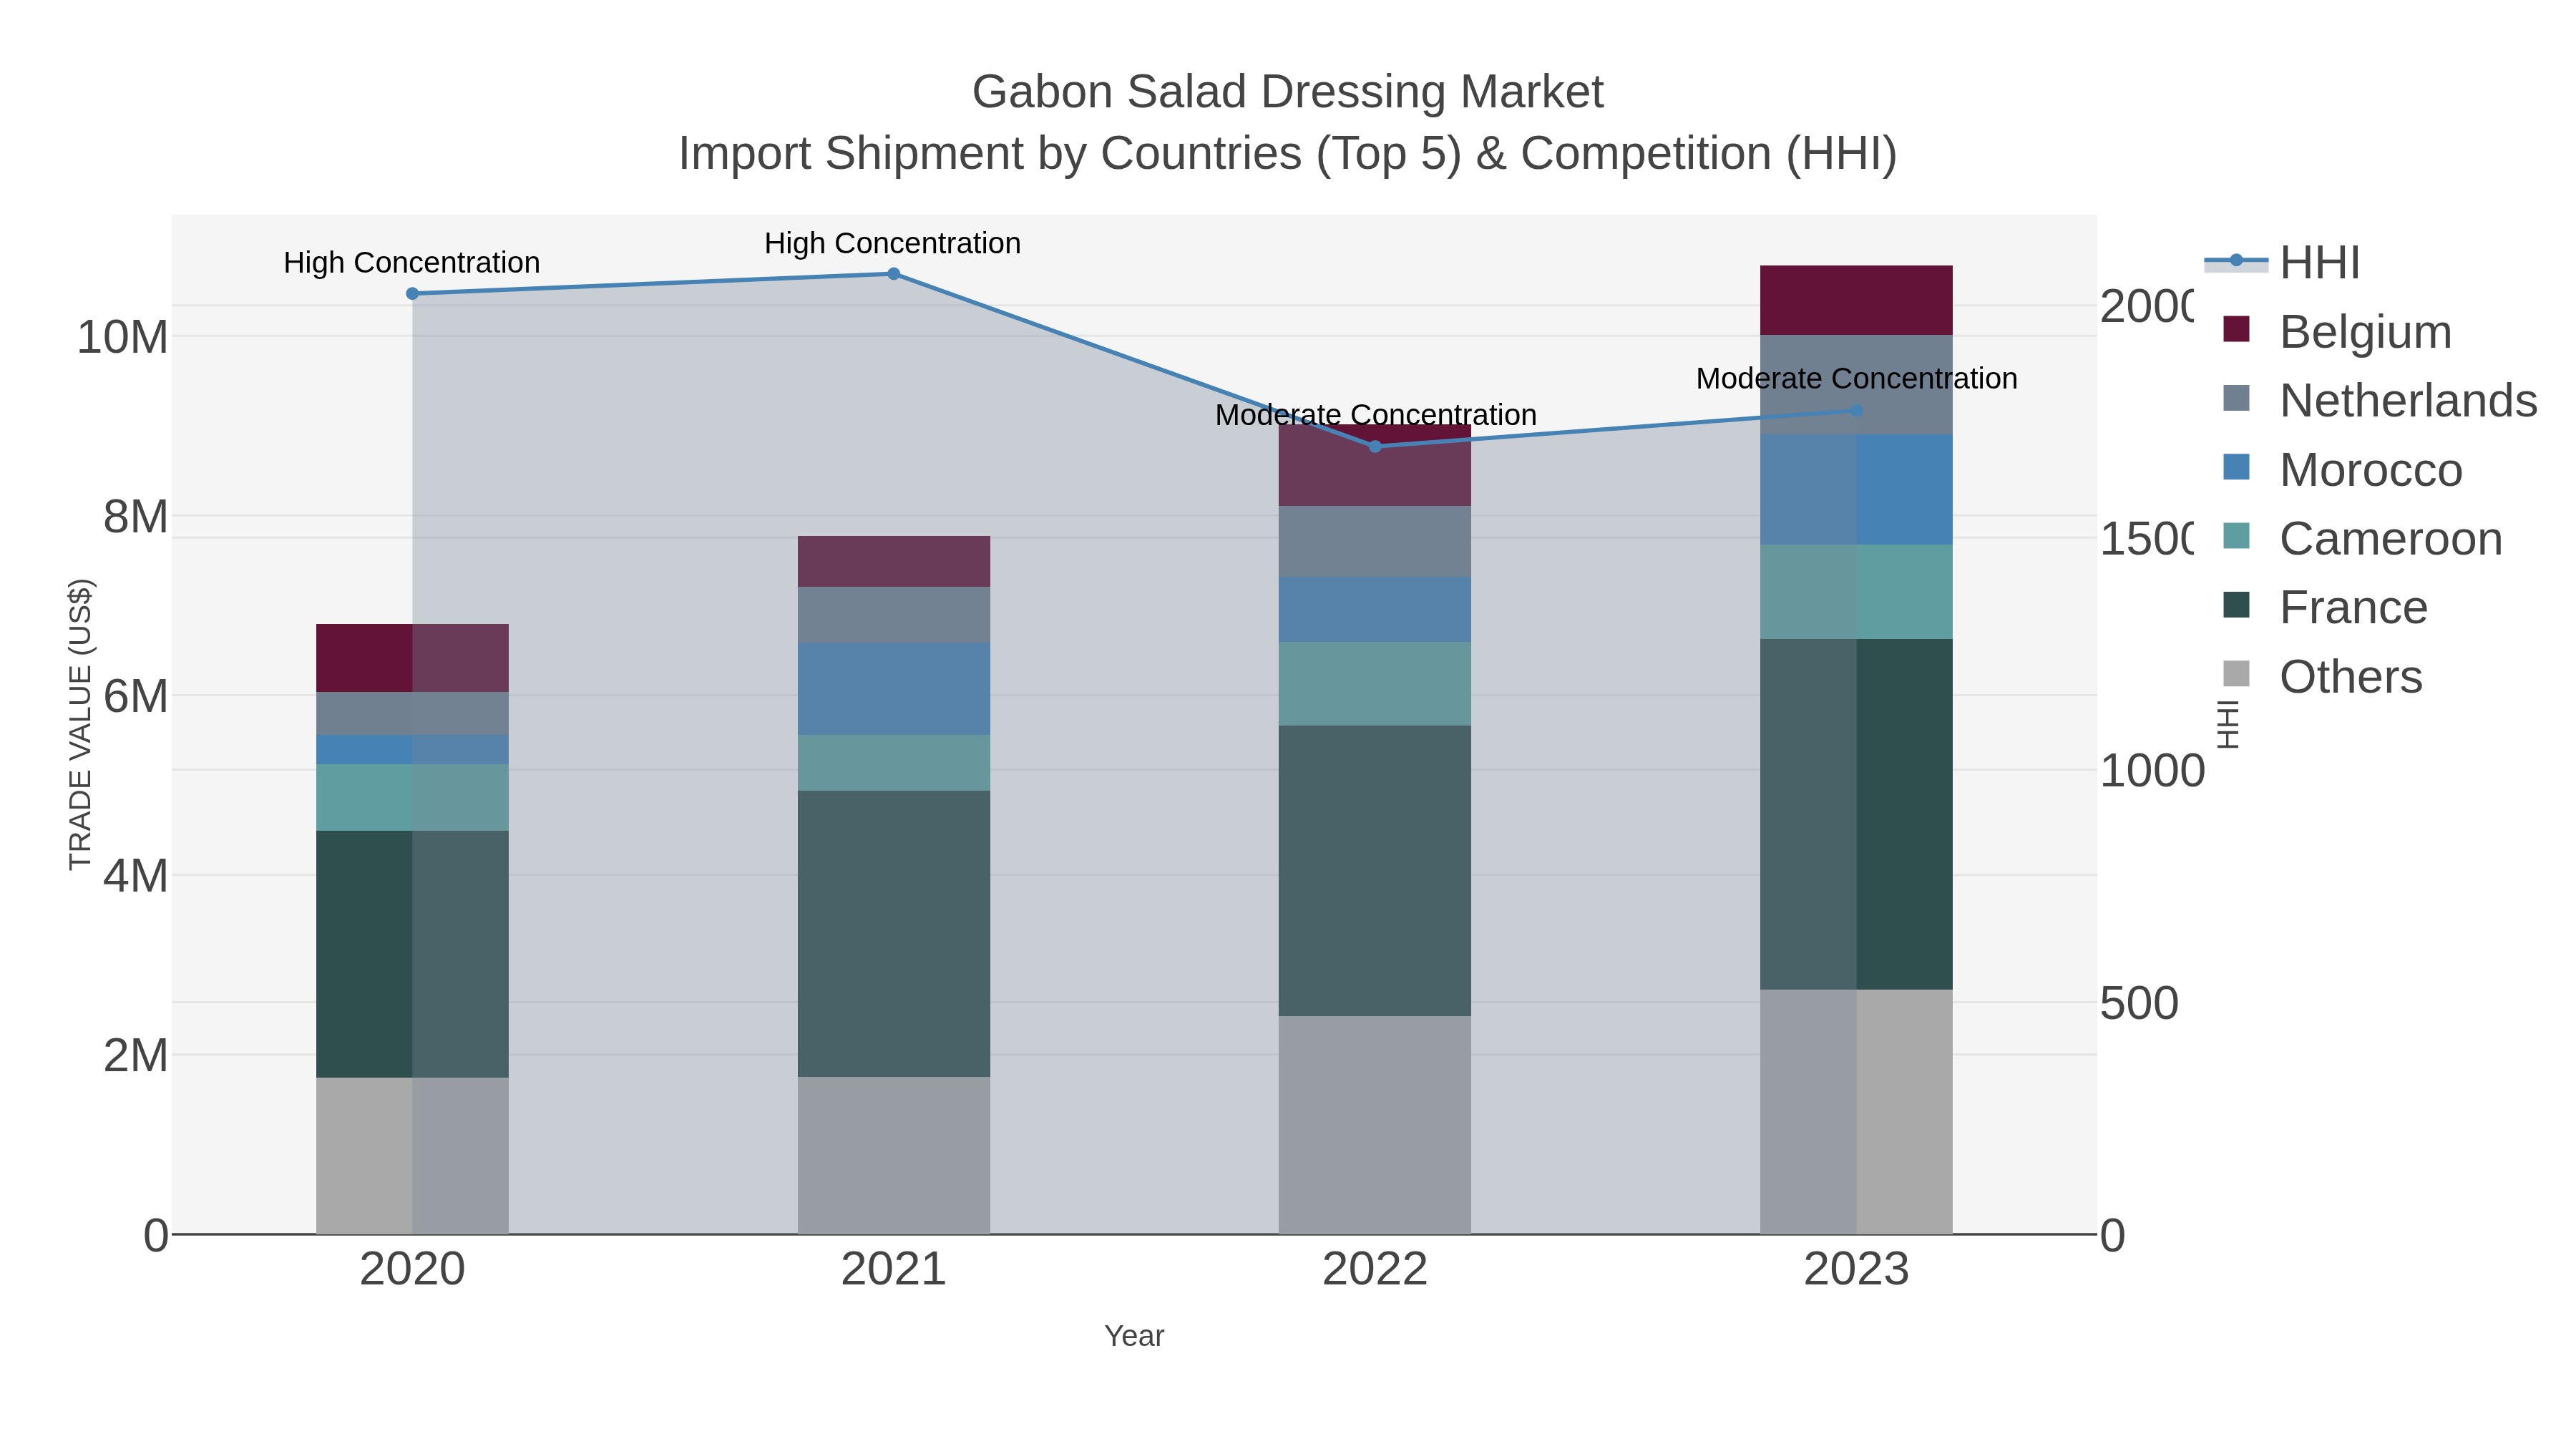Click the 2022 HHI data point
The height and width of the screenshot is (1449, 2576).
point(1375,447)
